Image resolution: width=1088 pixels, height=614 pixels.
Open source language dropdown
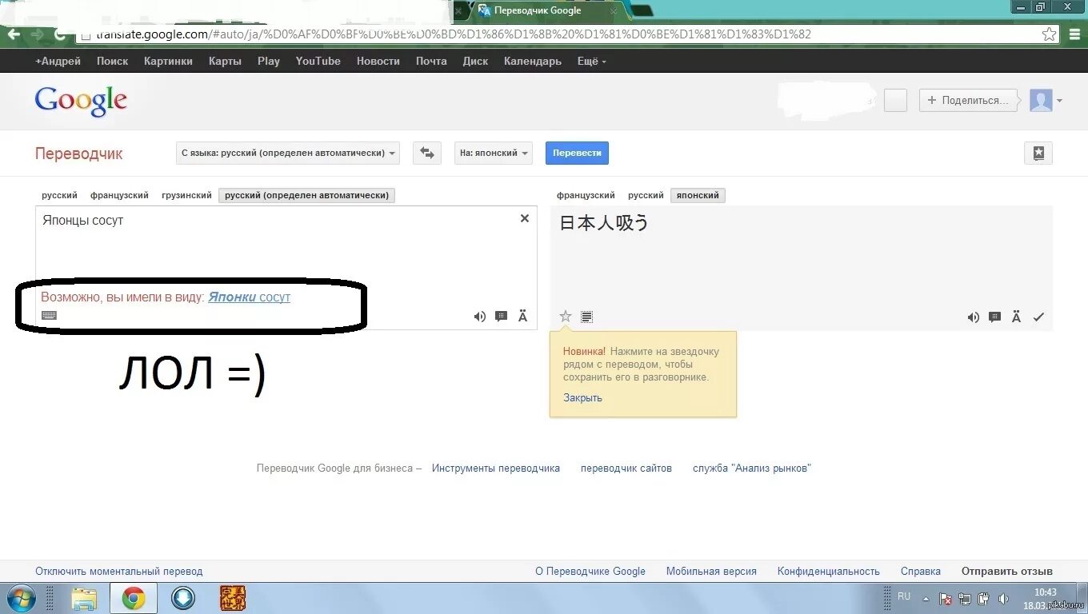[x=288, y=153]
